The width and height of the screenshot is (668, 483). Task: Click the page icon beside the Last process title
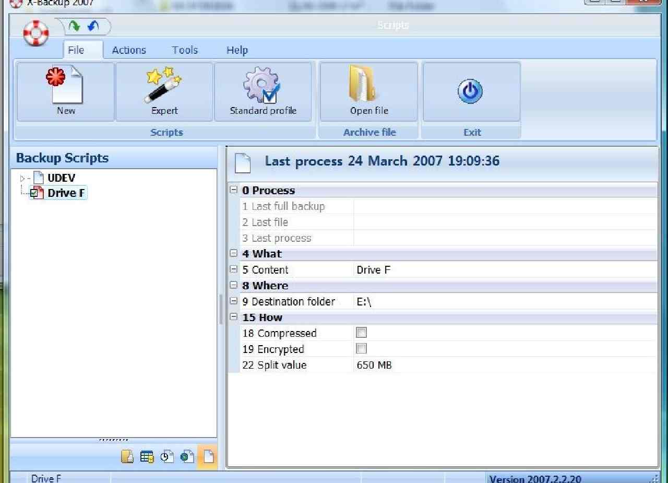243,162
